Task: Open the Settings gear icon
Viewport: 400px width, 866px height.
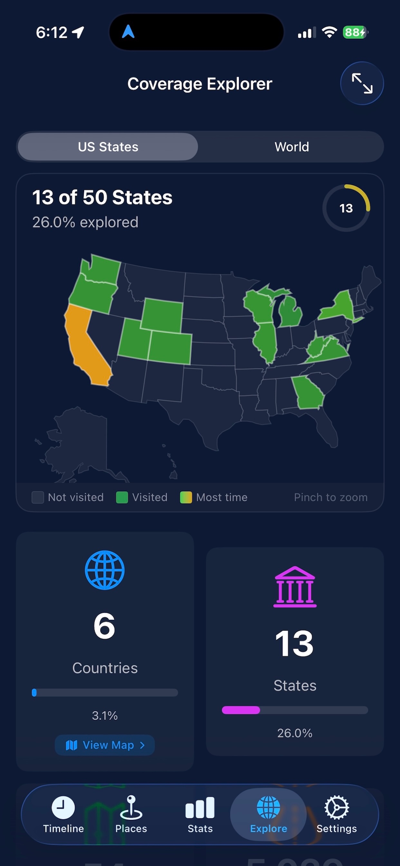Action: click(337, 807)
